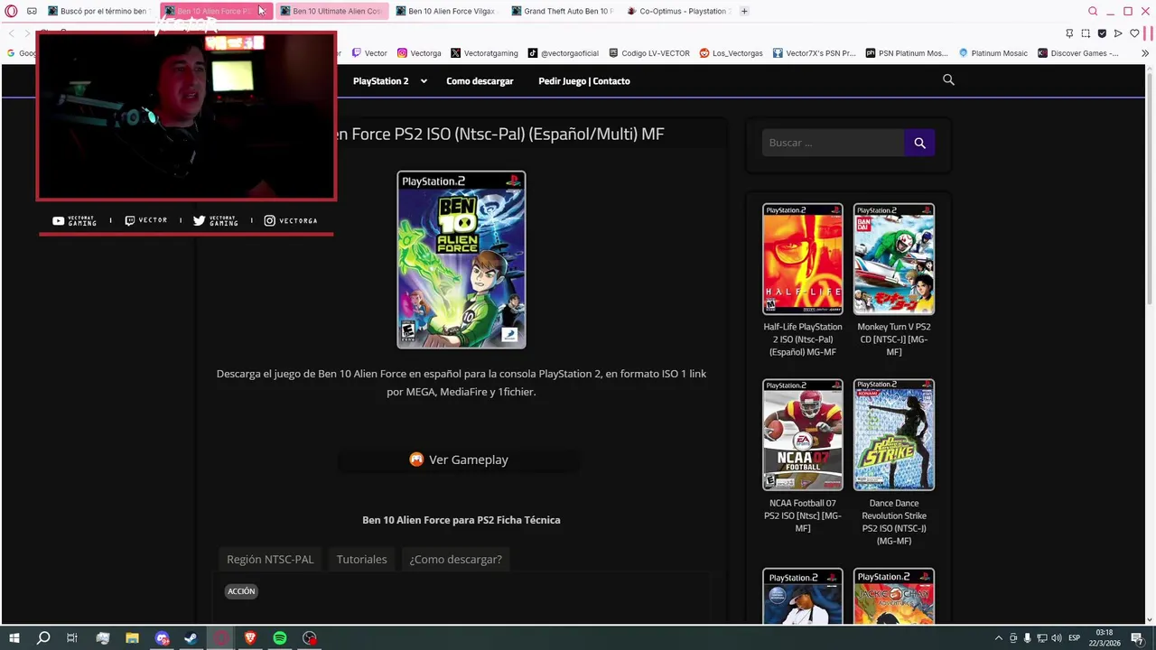The image size is (1156, 650).
Task: Open Task View on the taskbar
Action: tap(72, 638)
